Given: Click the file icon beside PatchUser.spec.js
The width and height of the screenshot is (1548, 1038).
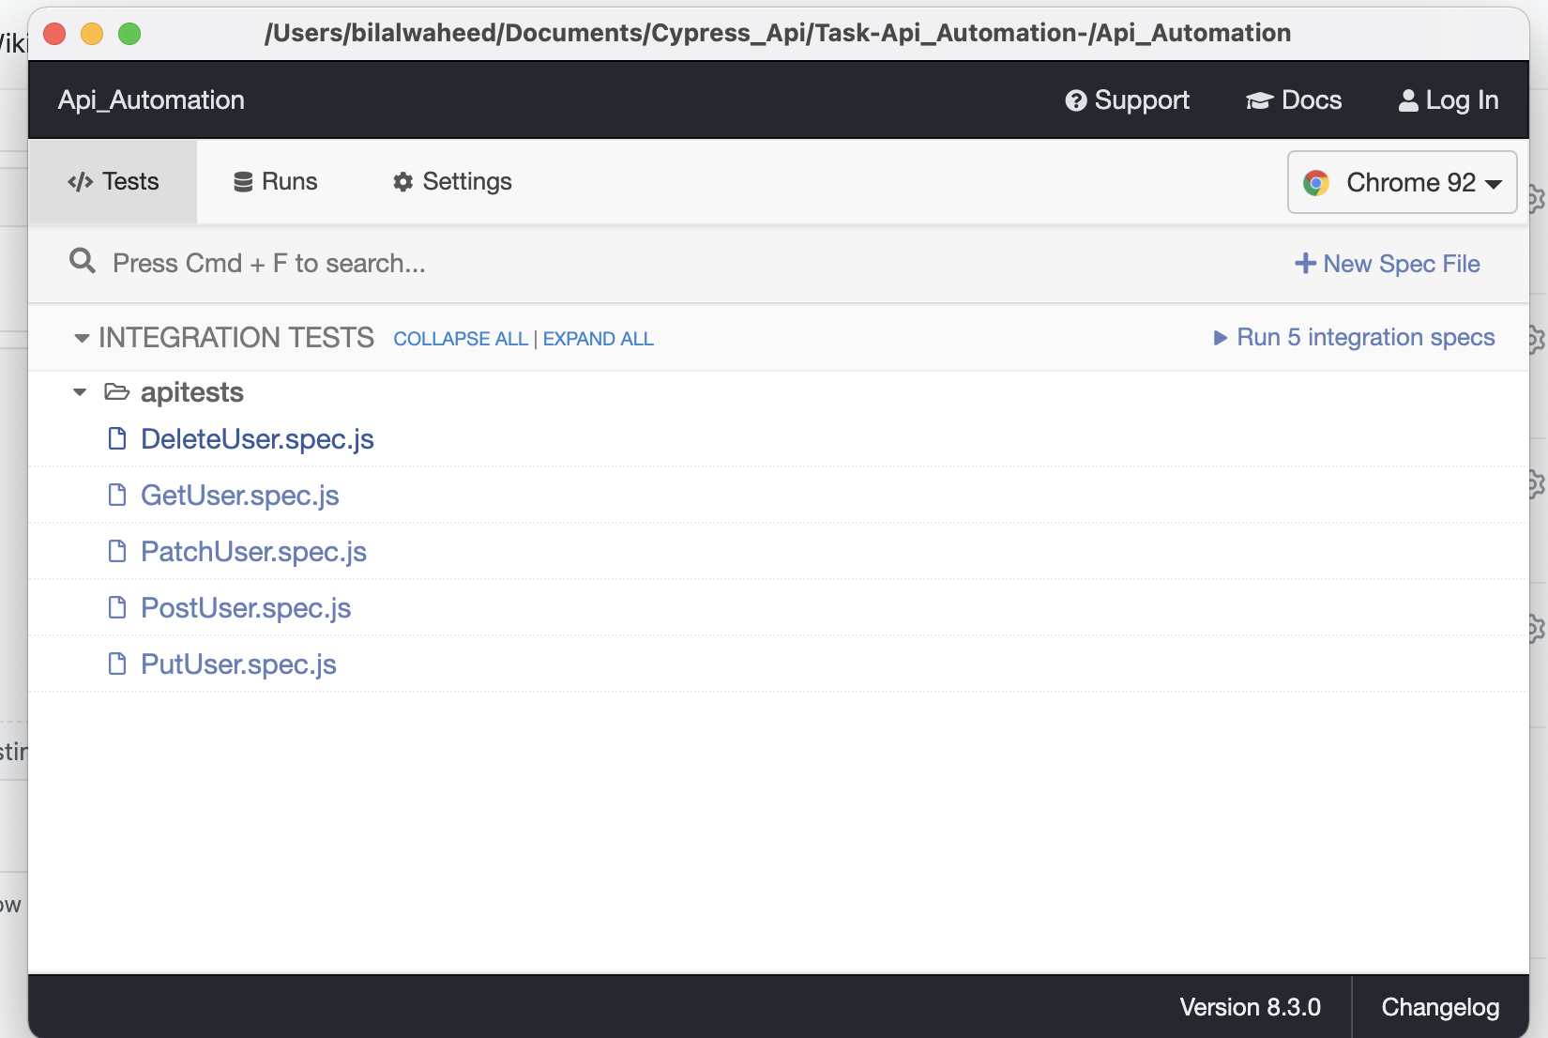Looking at the screenshot, I should (117, 551).
